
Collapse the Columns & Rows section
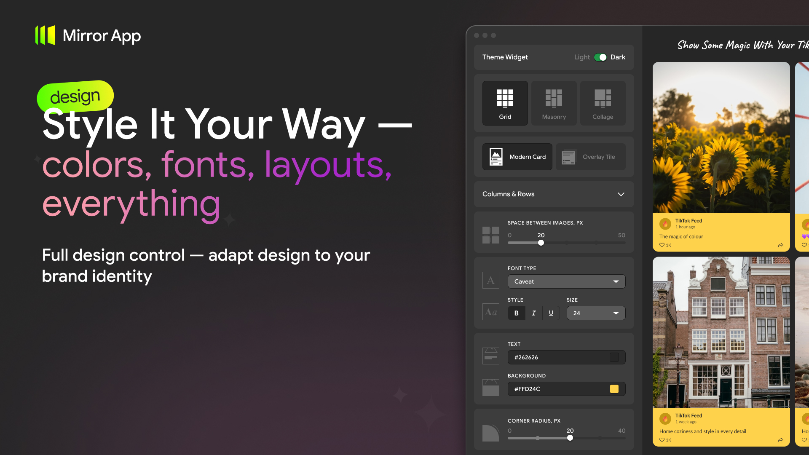coord(621,194)
